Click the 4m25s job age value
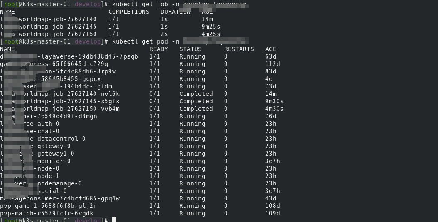Image resolution: width=438 pixels, height=222 pixels. 211,34
